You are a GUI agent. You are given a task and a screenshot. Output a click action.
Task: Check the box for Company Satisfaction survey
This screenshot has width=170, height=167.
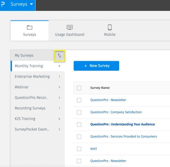point(79,112)
